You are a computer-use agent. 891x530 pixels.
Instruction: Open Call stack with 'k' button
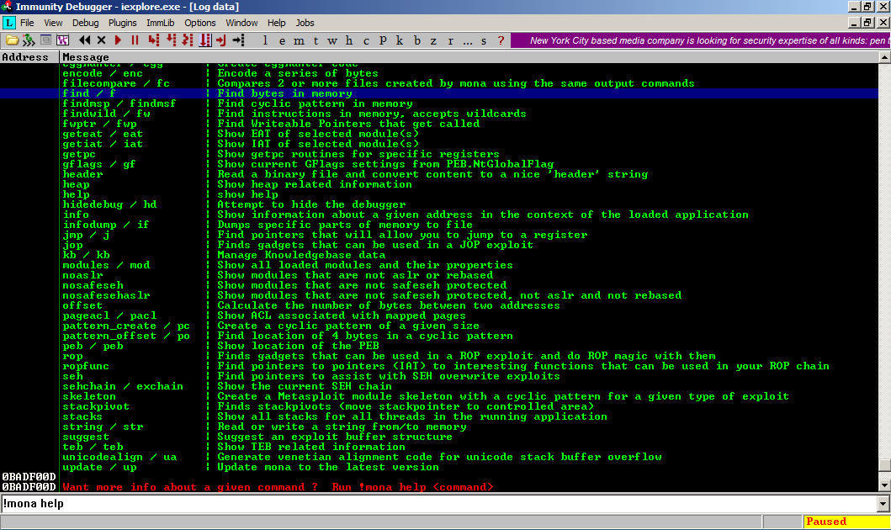[400, 40]
